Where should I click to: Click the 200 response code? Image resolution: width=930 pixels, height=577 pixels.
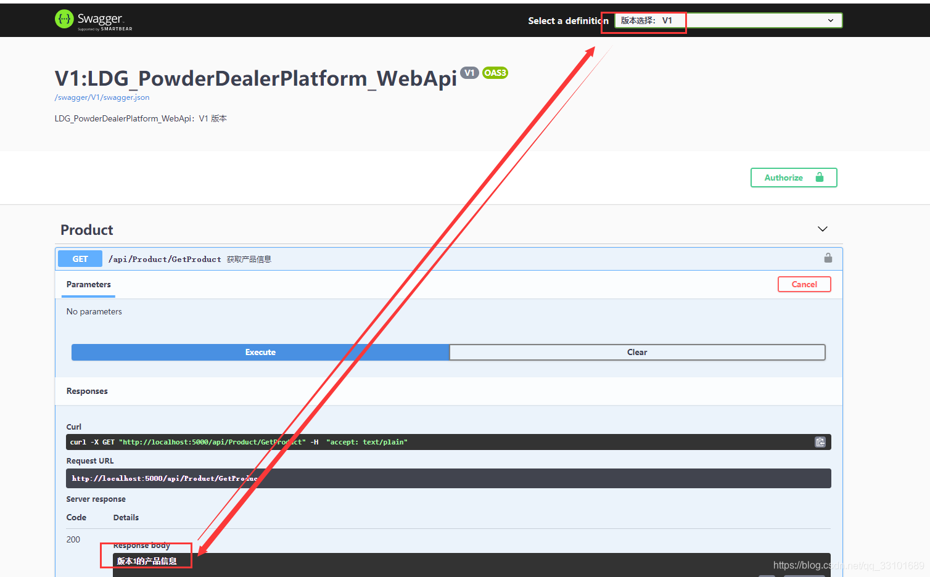[x=73, y=539]
